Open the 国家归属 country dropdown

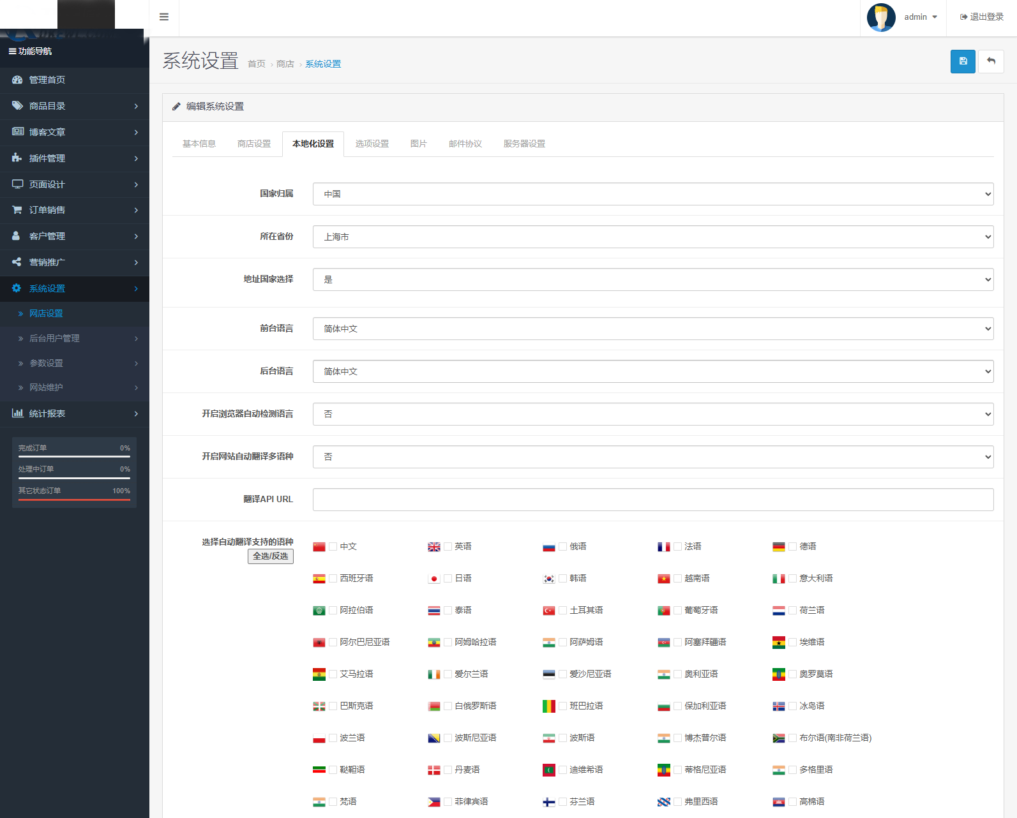(x=652, y=194)
